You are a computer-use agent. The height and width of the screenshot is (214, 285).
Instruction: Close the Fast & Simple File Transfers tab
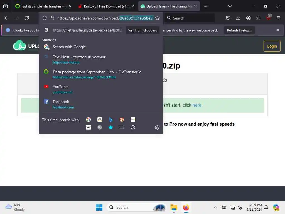pyautogui.click(x=70, y=6)
